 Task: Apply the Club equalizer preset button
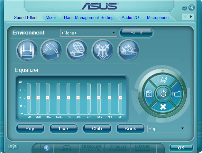(97, 129)
